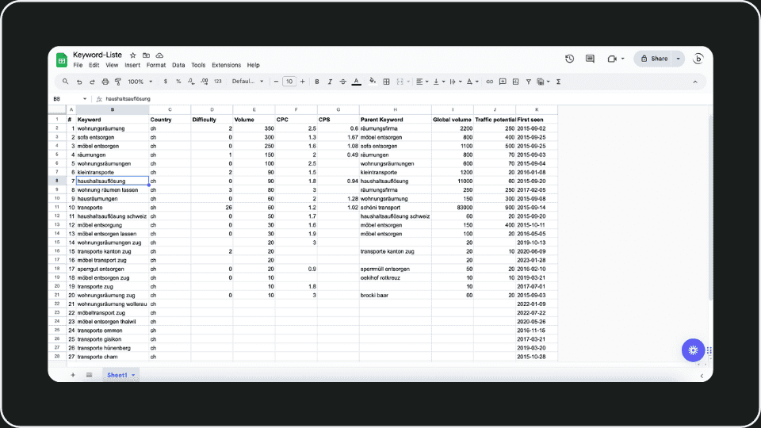The width and height of the screenshot is (761, 428).
Task: Insert a chart icon
Action: point(515,82)
